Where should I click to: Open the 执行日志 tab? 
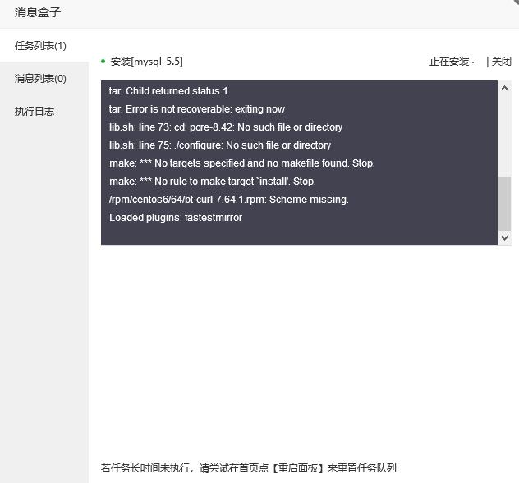[x=34, y=112]
